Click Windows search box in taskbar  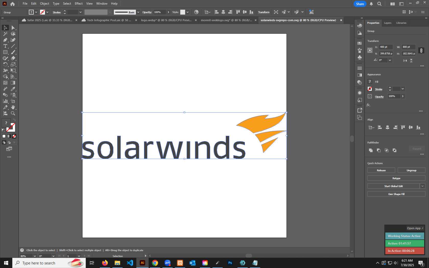tap(49, 263)
